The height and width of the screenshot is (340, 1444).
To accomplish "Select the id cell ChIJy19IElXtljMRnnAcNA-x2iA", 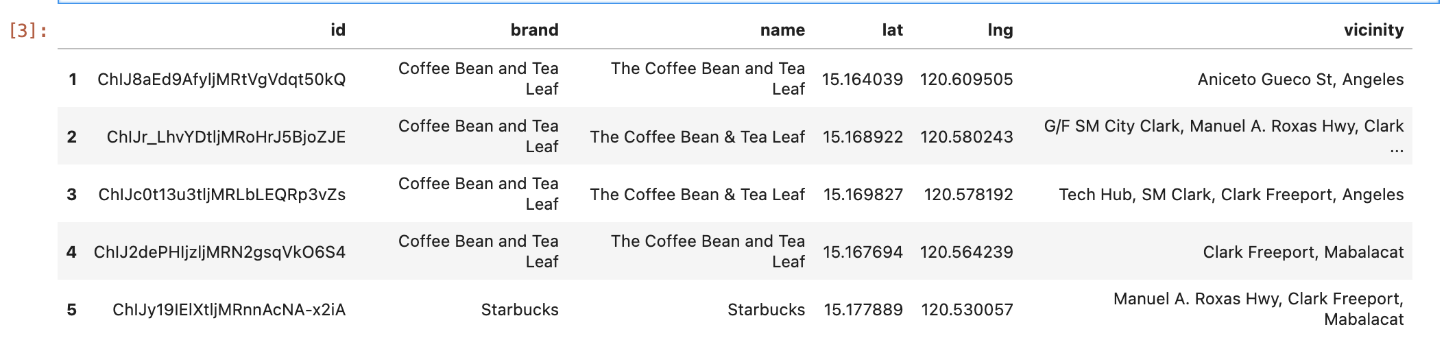I will [x=229, y=310].
